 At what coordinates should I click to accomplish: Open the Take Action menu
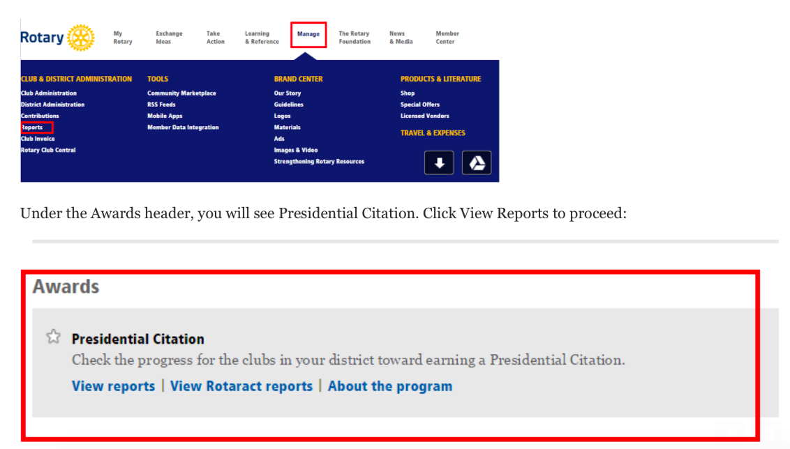(x=215, y=38)
